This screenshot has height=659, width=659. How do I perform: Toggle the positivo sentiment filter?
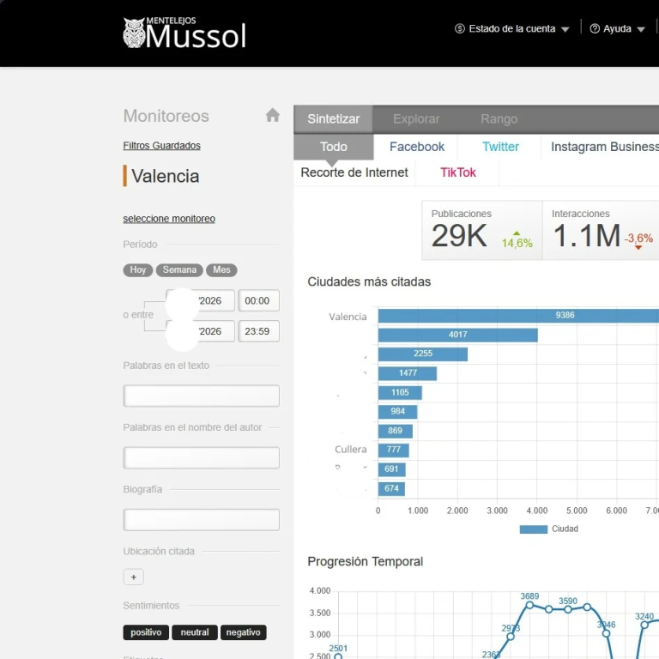click(x=146, y=632)
